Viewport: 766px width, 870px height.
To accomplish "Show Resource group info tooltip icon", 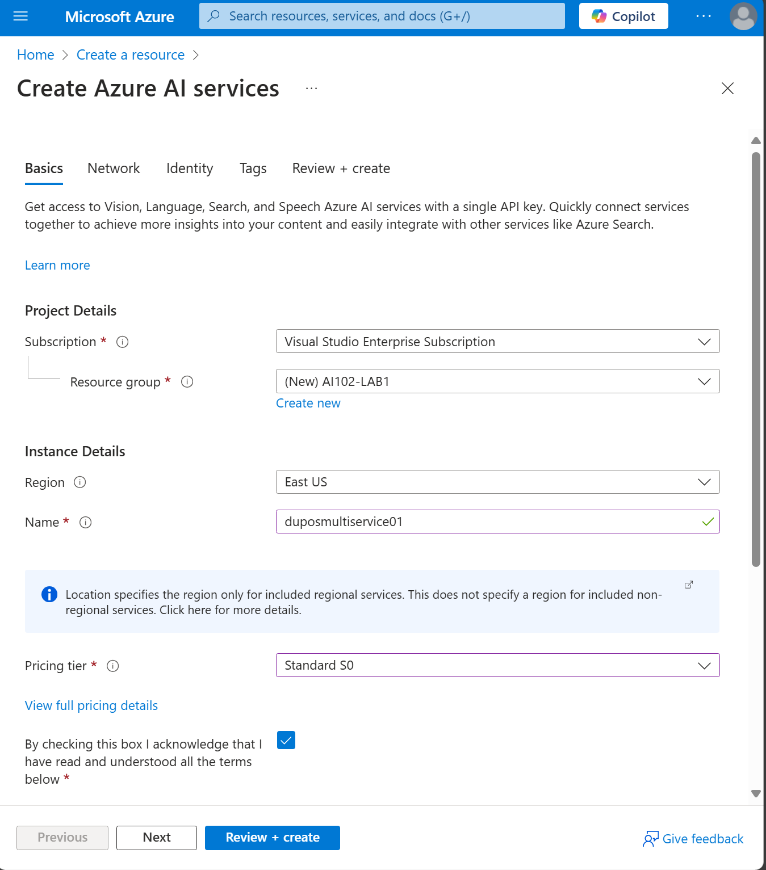I will tap(187, 382).
